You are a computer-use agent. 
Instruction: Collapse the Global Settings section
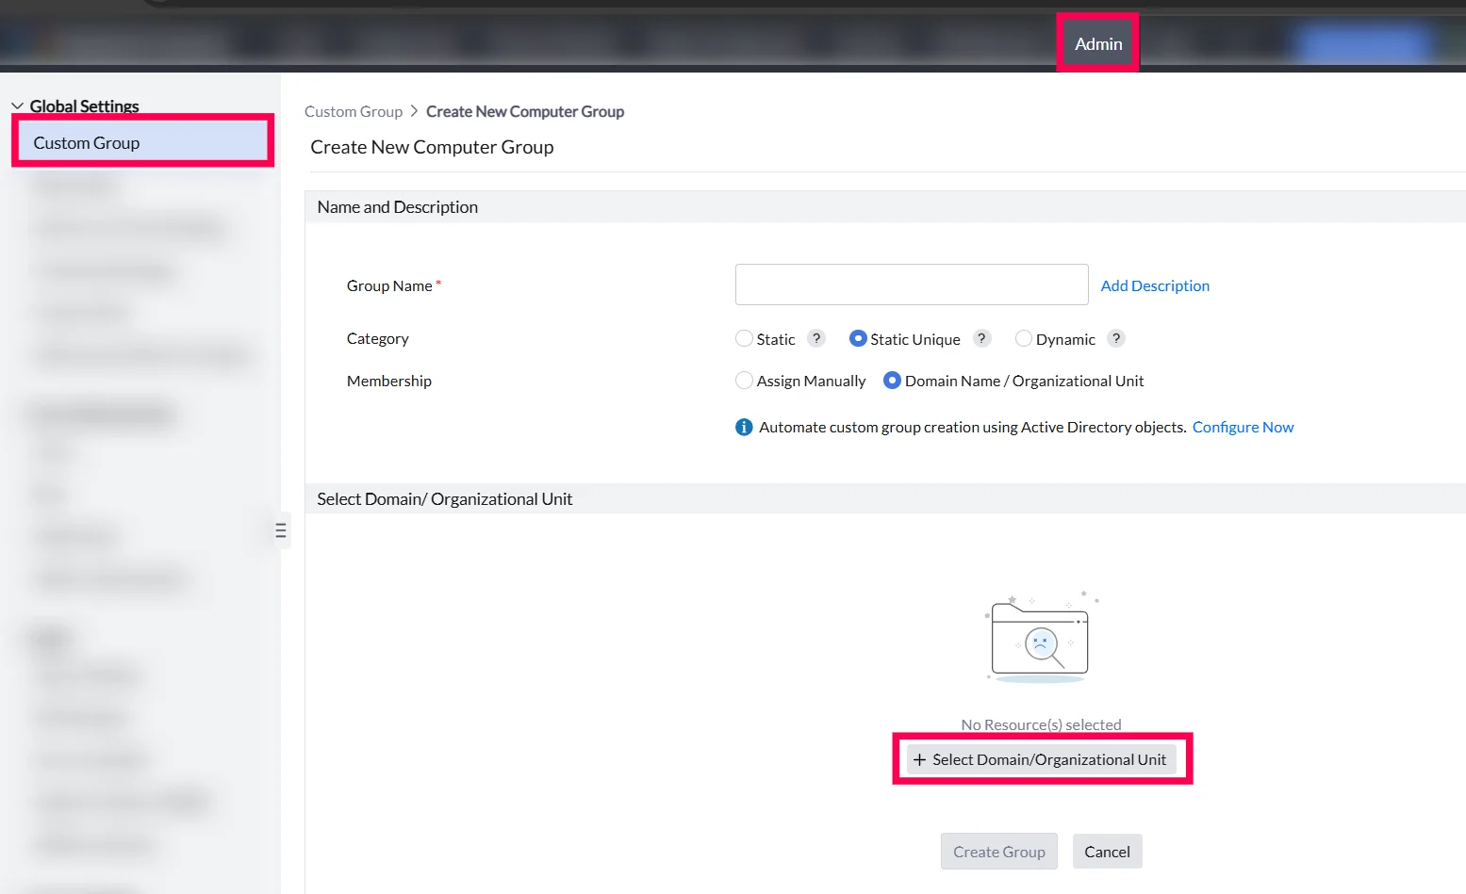tap(18, 106)
